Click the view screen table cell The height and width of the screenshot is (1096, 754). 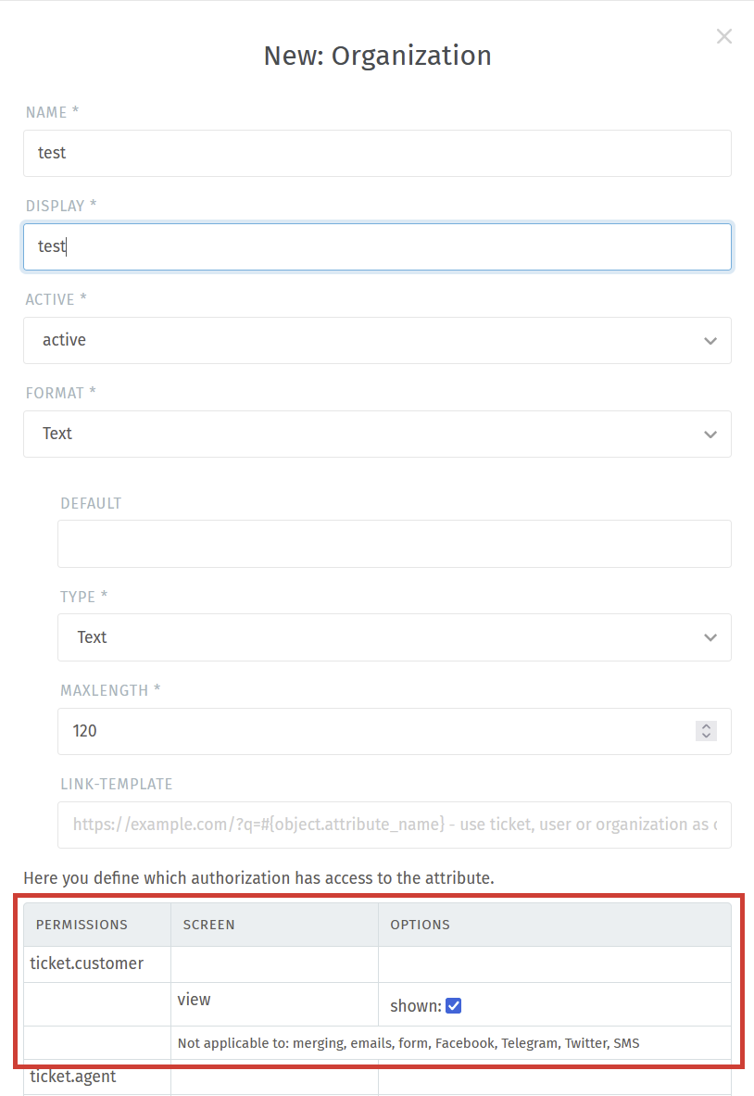pyautogui.click(x=273, y=1000)
